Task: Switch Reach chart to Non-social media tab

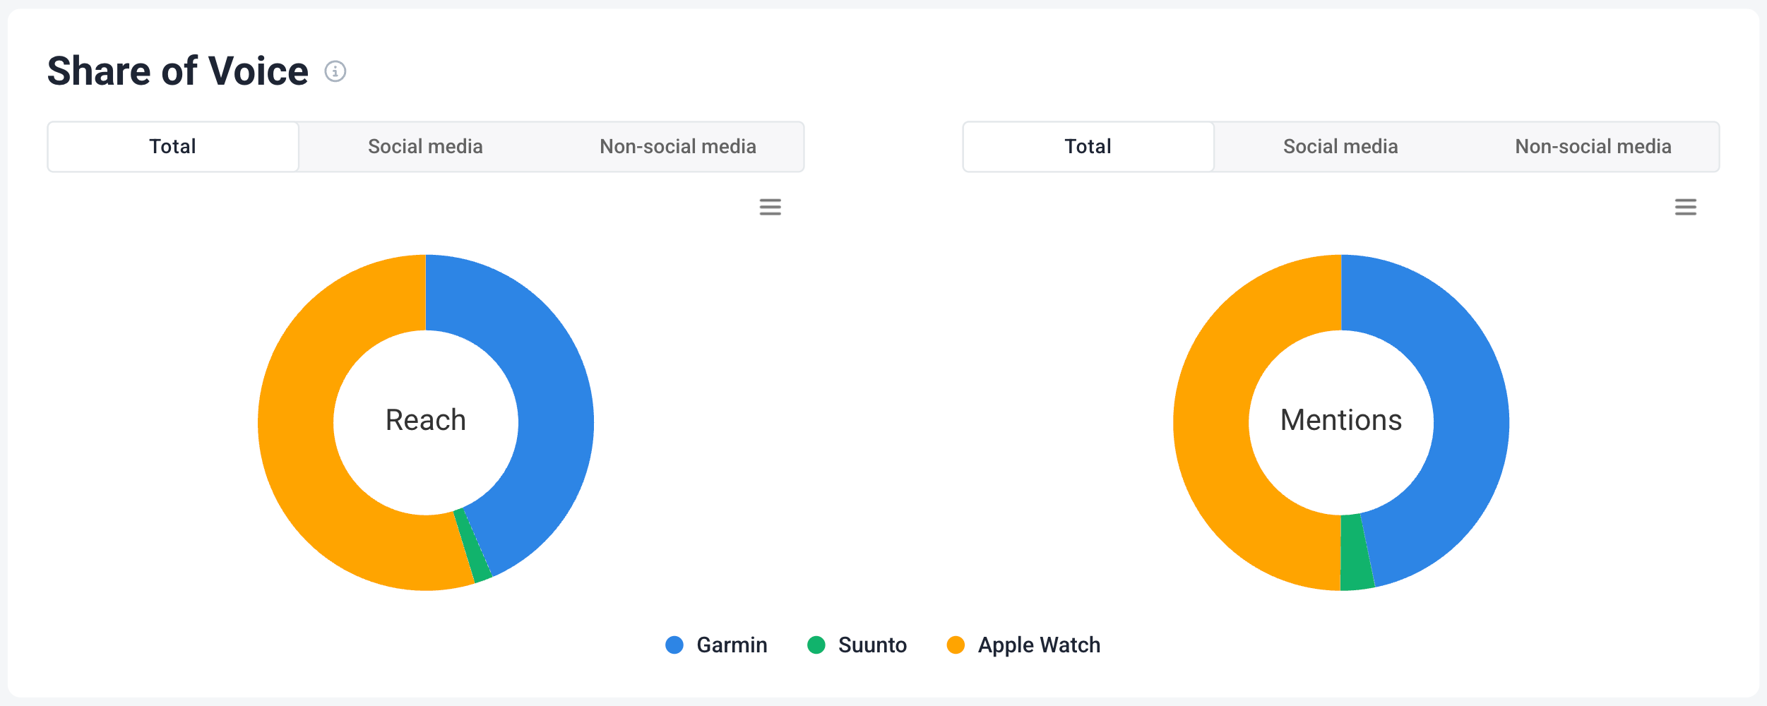Action: (x=678, y=147)
